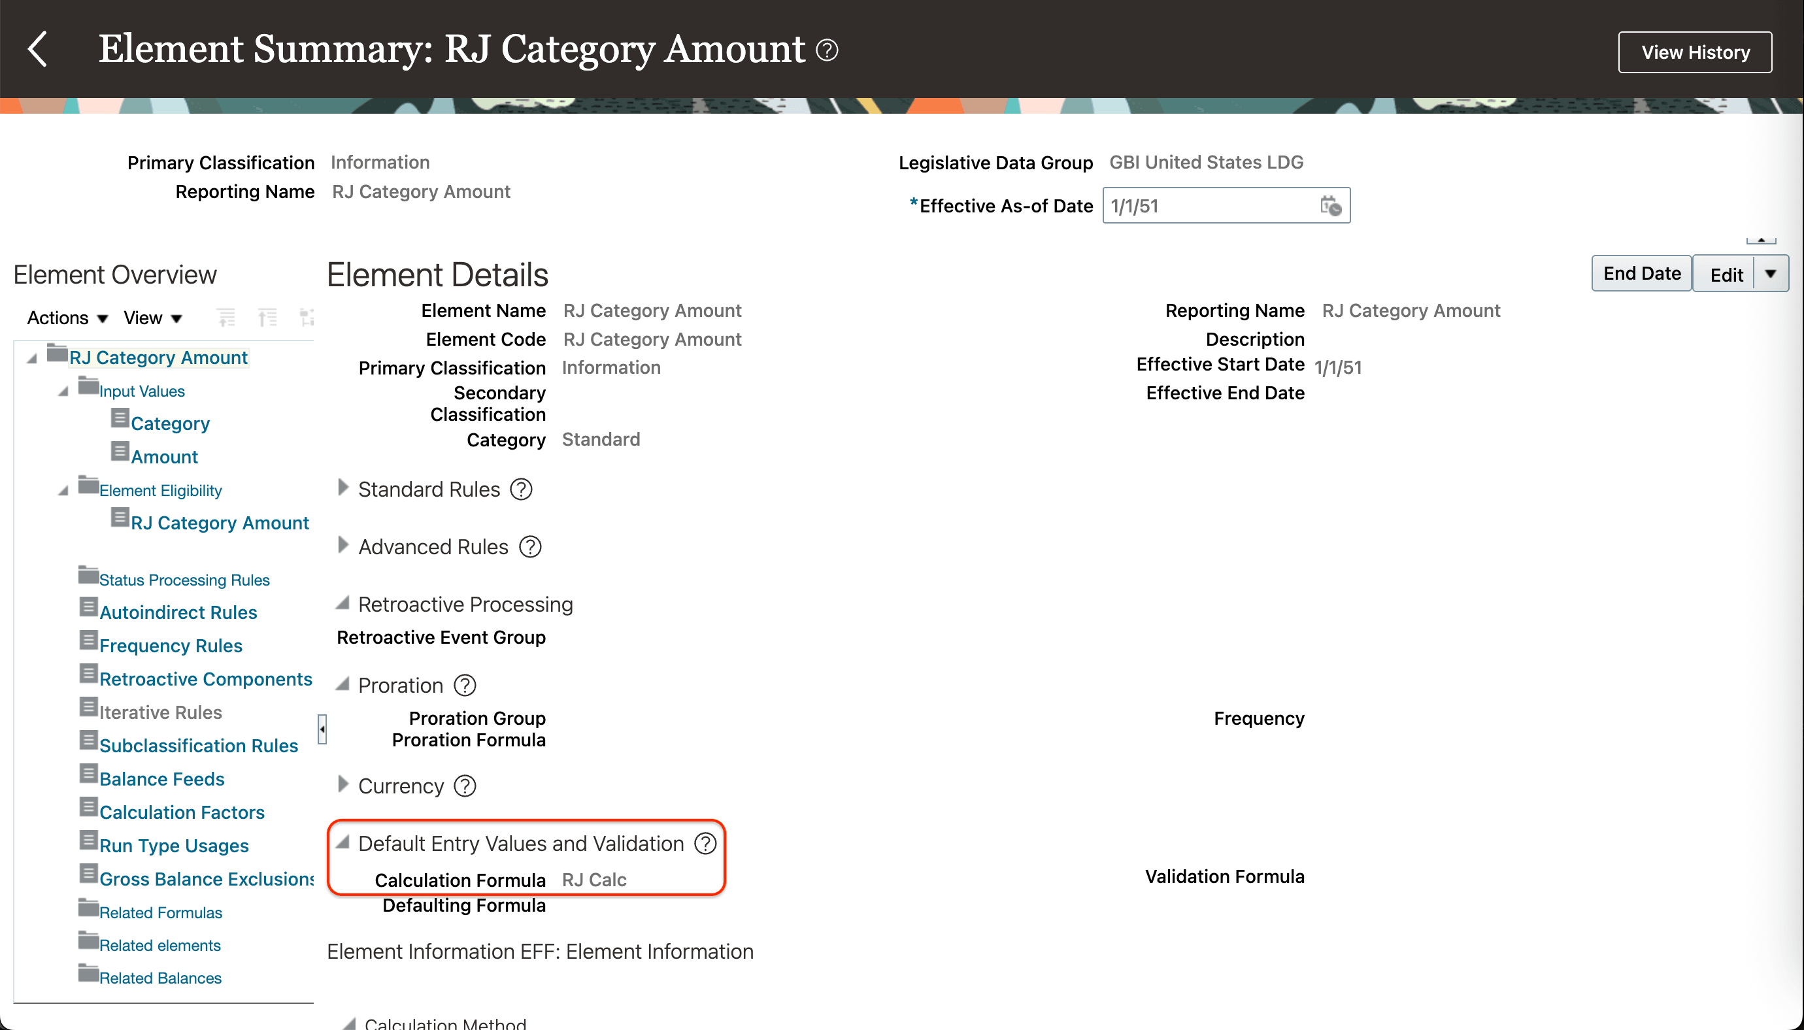This screenshot has height=1030, width=1804.
Task: Collapse the Retroactive Processing section
Action: coord(342,603)
